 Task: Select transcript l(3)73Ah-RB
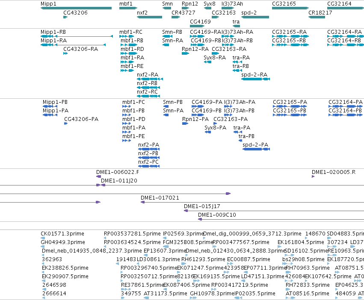click(228, 45)
